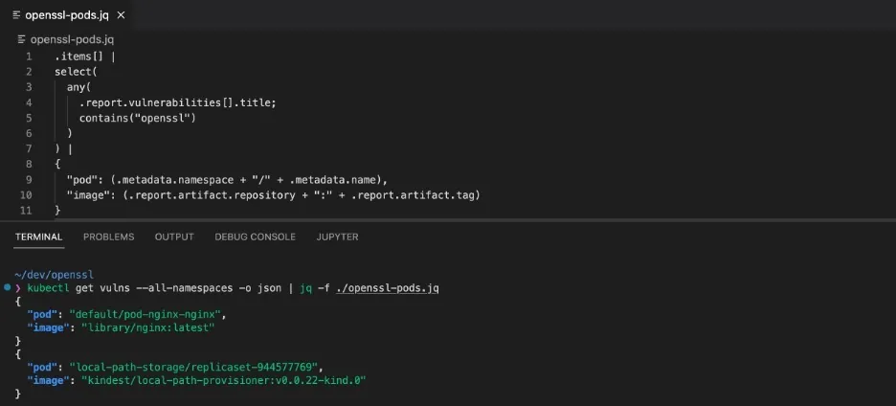The image size is (896, 406).
Task: Click '.report.vulnerabilities[].title;' line
Action: point(178,102)
